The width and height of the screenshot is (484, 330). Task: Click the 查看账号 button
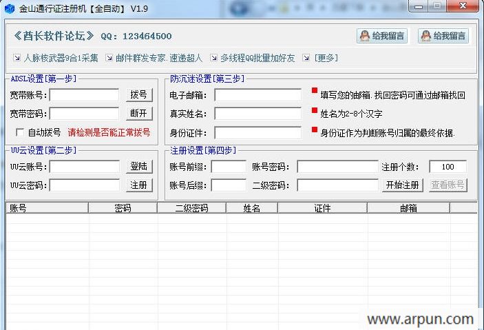448,185
